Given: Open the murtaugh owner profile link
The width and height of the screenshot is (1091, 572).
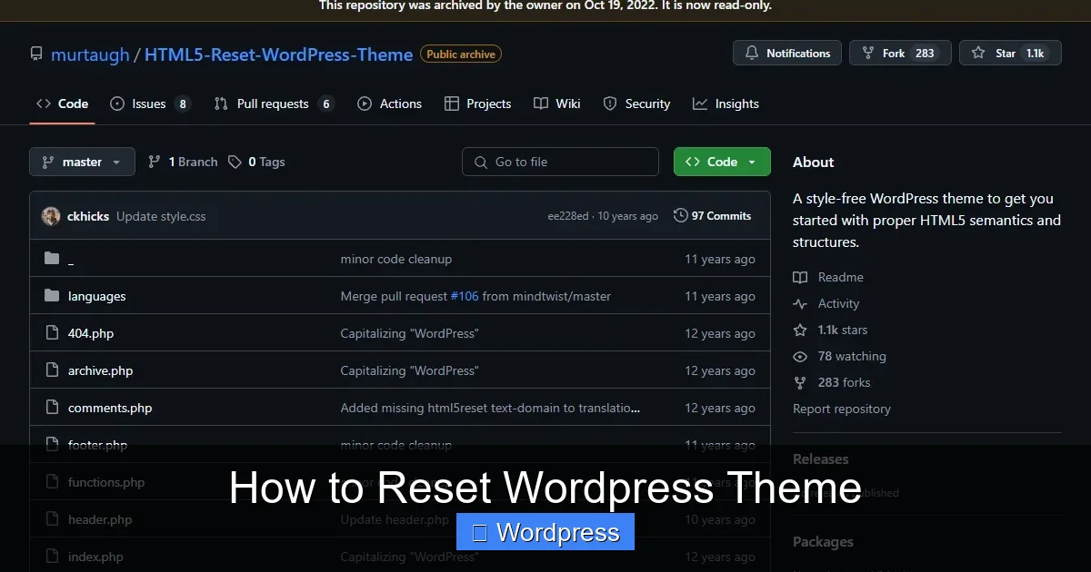Looking at the screenshot, I should click(90, 54).
